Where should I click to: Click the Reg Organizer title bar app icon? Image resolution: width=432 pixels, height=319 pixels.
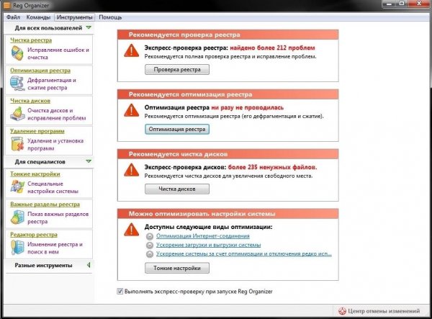[x=6, y=5]
